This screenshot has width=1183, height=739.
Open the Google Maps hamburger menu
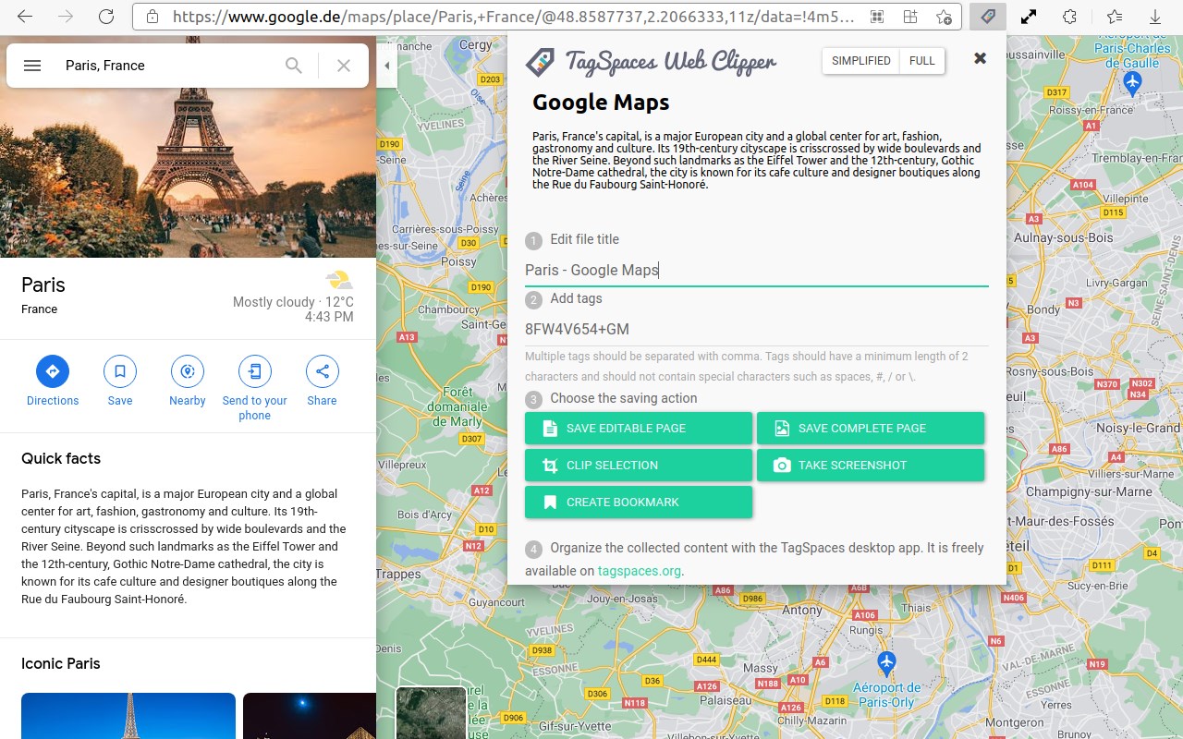point(32,66)
